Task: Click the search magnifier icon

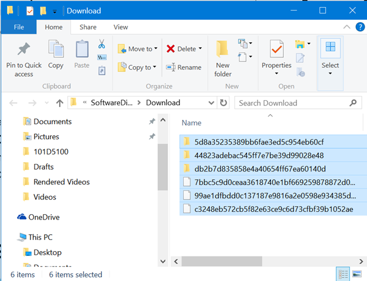Action: pos(353,103)
